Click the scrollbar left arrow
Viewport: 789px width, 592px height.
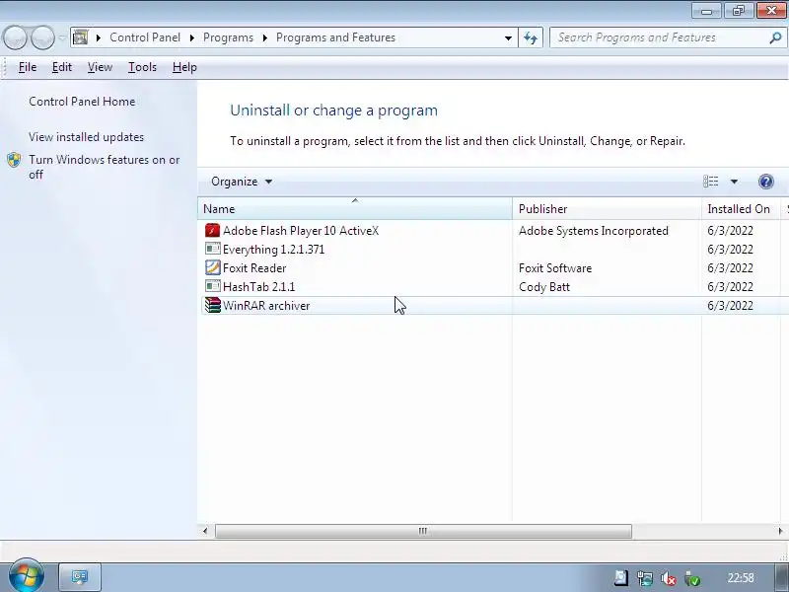(205, 531)
